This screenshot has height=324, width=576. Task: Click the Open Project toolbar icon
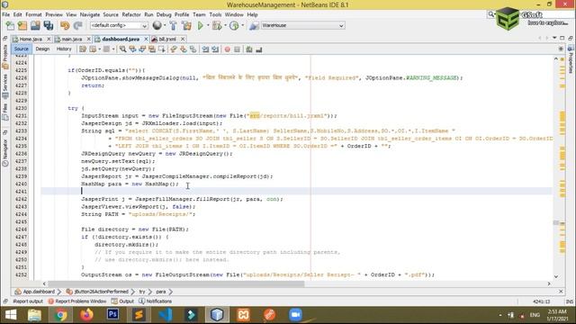[x=35, y=26]
